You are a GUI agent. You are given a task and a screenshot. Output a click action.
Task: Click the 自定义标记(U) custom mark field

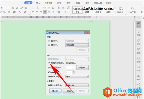point(70,68)
